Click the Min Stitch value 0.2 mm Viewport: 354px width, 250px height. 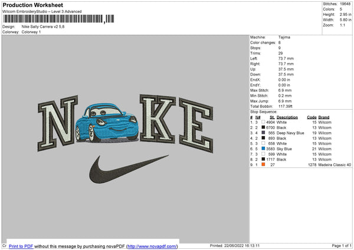[285, 96]
